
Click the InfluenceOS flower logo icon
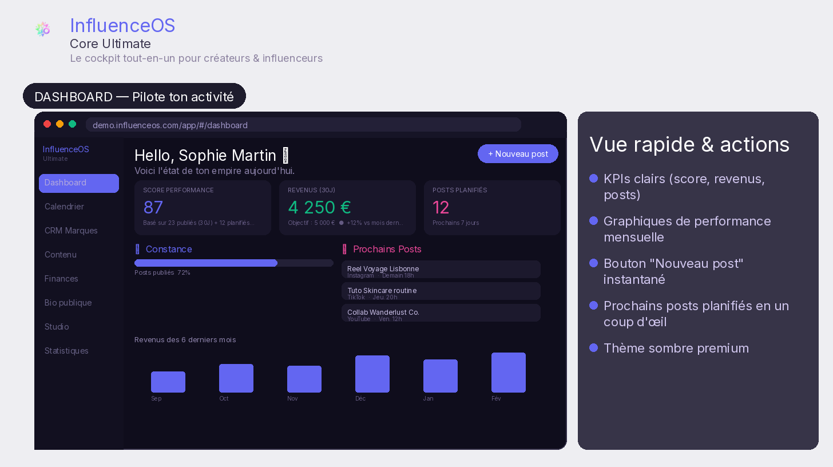[x=42, y=29]
